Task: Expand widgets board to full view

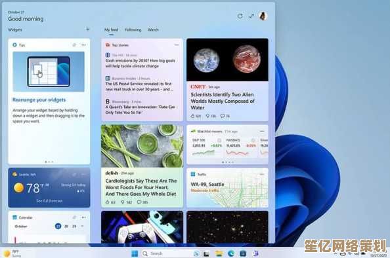Action: (x=251, y=16)
